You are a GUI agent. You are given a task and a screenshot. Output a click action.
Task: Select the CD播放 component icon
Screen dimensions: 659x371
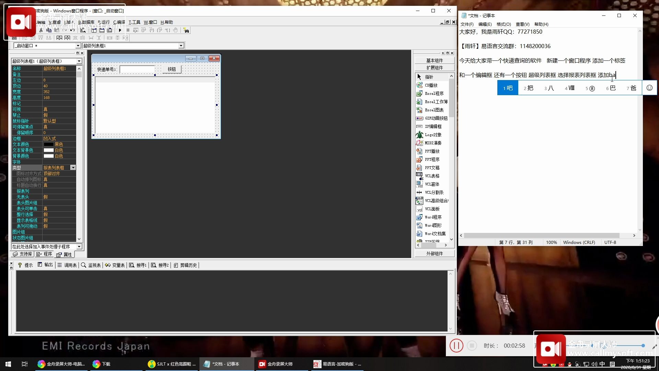(x=419, y=85)
